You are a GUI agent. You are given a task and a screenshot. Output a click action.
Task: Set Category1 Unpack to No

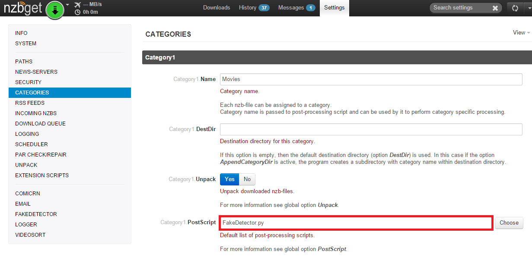pyautogui.click(x=247, y=179)
